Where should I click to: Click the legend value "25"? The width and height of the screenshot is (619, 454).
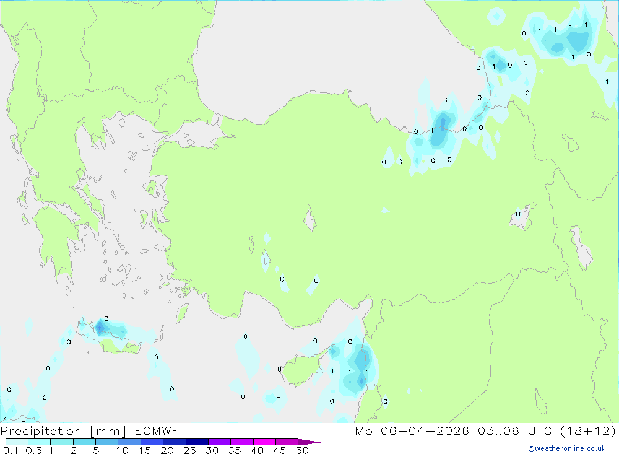pyautogui.click(x=189, y=450)
